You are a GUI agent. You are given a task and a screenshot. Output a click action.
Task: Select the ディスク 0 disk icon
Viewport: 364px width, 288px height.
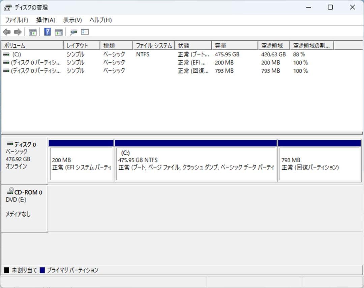click(x=9, y=144)
